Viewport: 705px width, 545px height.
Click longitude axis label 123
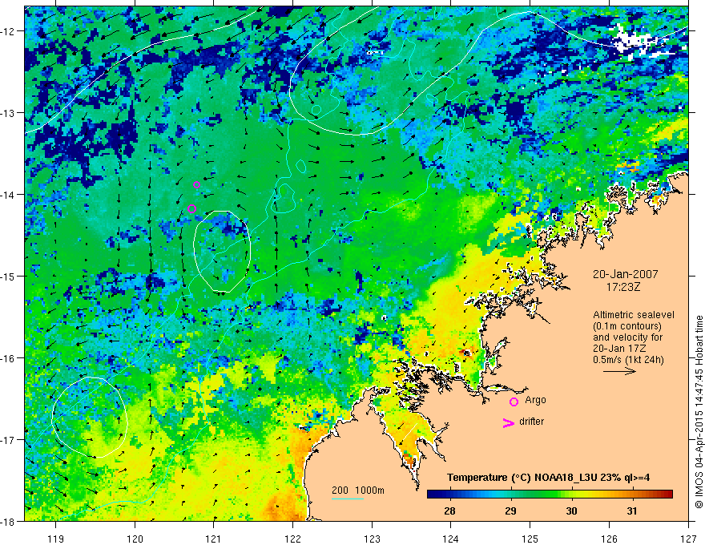372,539
